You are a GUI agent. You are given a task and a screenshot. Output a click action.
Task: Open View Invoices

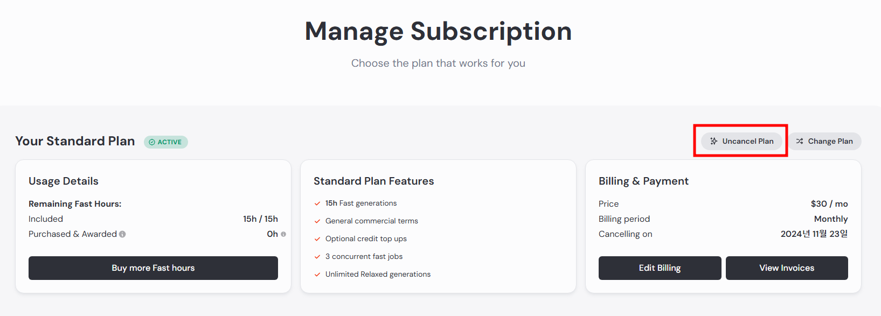pyautogui.click(x=787, y=268)
